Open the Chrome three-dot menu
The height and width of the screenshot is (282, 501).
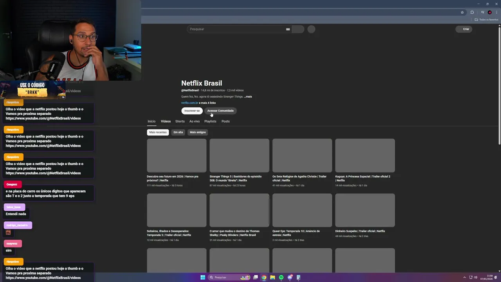(x=496, y=12)
